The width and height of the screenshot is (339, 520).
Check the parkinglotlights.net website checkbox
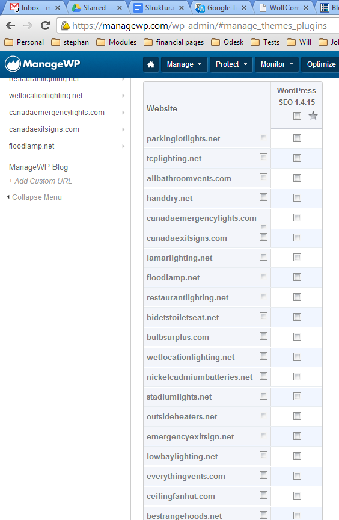click(263, 137)
